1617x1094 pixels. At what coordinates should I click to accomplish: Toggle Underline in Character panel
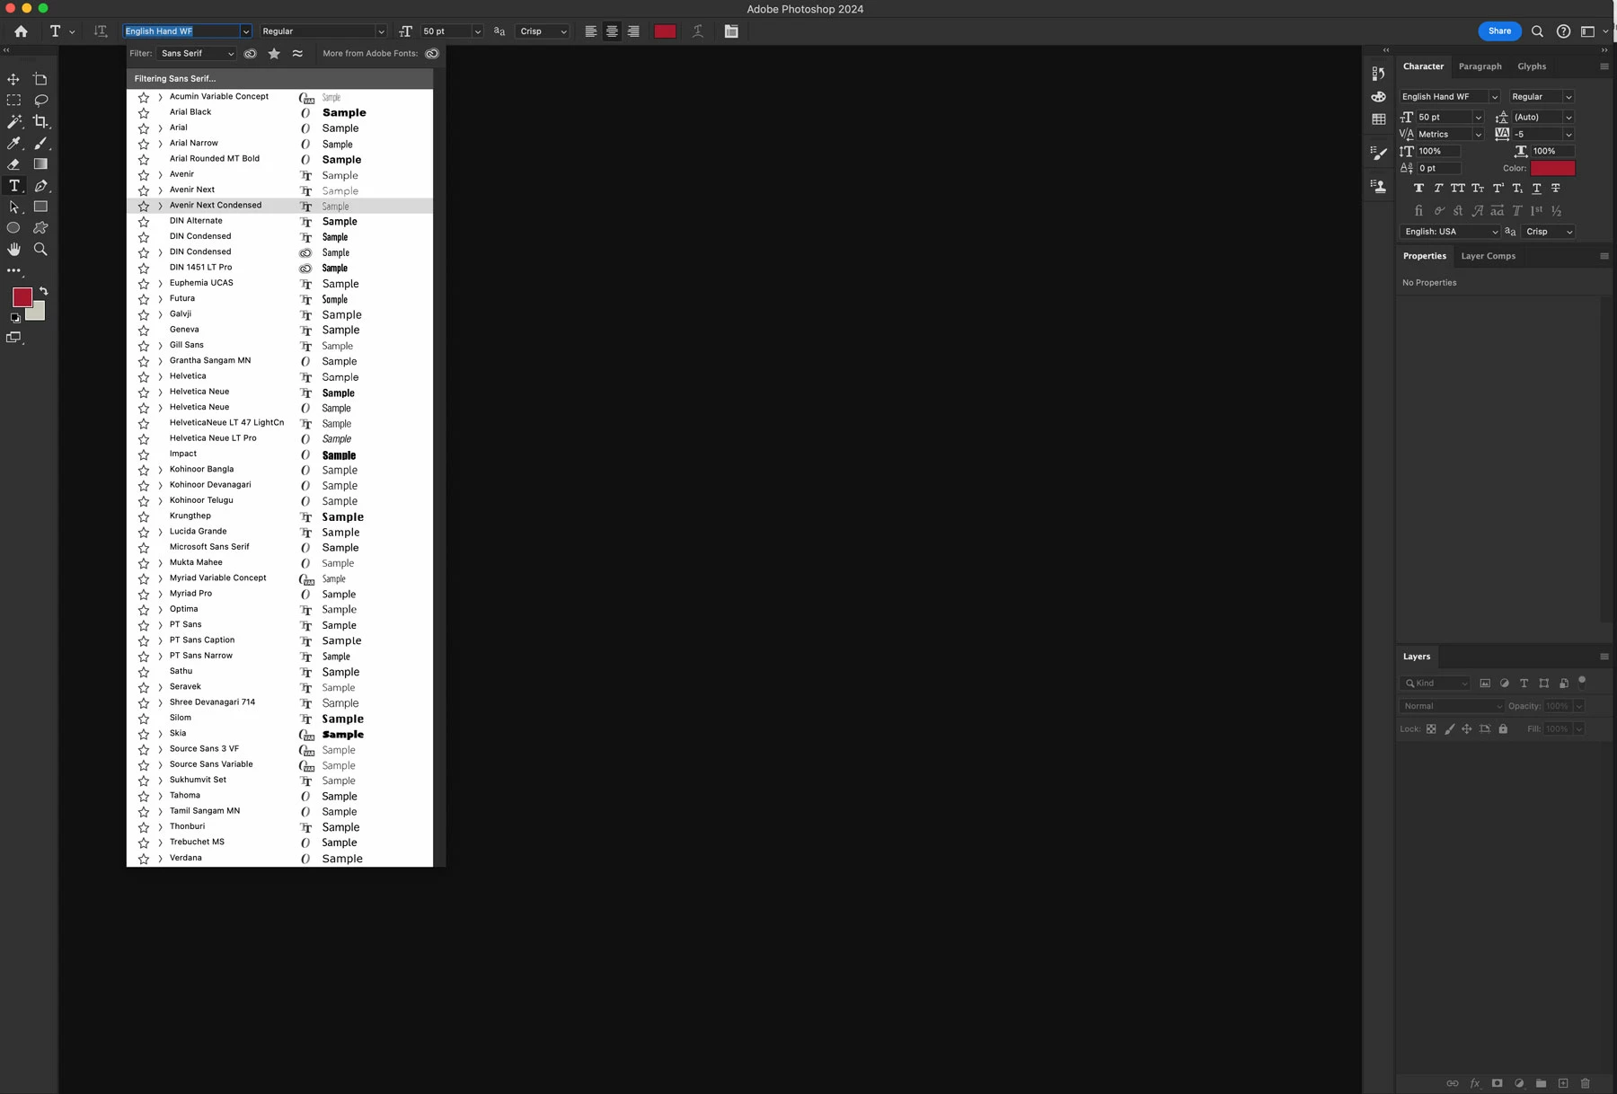(x=1536, y=188)
